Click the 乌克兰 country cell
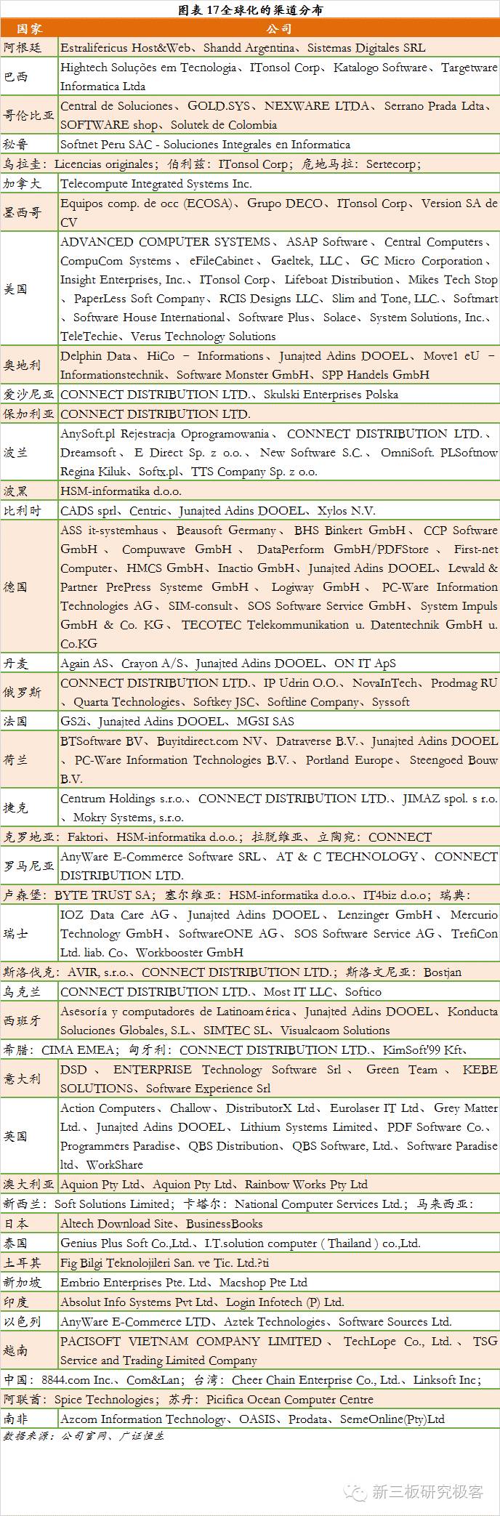Viewport: 500px width, 1516px height. [x=29, y=991]
